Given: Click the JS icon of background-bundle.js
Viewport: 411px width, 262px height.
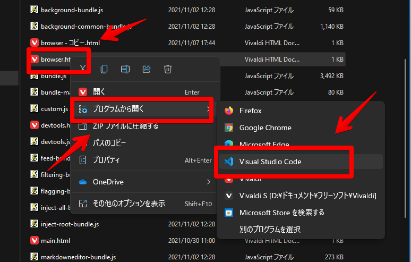Looking at the screenshot, I should 34,10.
